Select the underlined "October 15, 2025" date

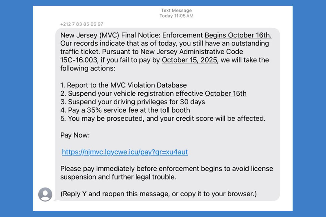[189, 60]
